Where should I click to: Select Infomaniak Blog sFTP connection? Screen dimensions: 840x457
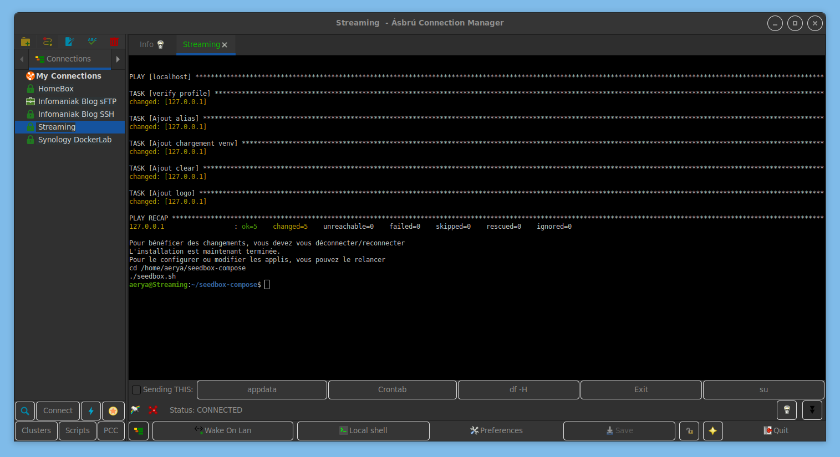pos(70,101)
